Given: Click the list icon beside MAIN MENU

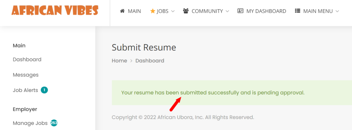Looking at the screenshot, I should coord(297,11).
